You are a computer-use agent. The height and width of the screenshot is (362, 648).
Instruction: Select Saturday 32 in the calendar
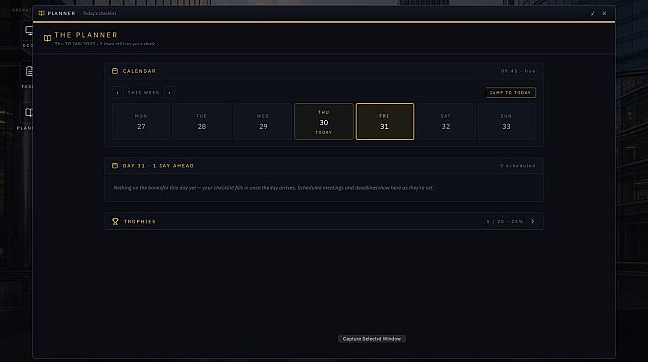point(446,122)
